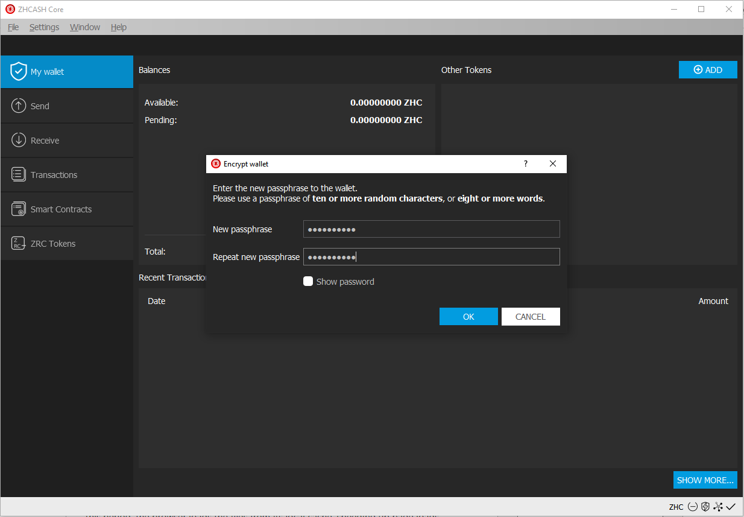This screenshot has height=517, width=744.
Task: Click the Available: label
Action: (162, 103)
